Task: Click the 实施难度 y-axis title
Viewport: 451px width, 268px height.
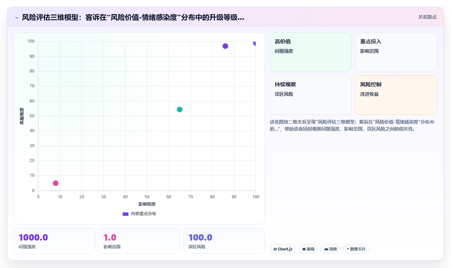Action: coord(22,116)
